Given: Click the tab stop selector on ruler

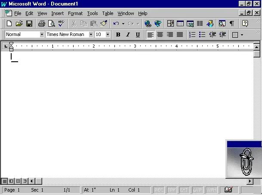Looking at the screenshot, I should point(6,46).
